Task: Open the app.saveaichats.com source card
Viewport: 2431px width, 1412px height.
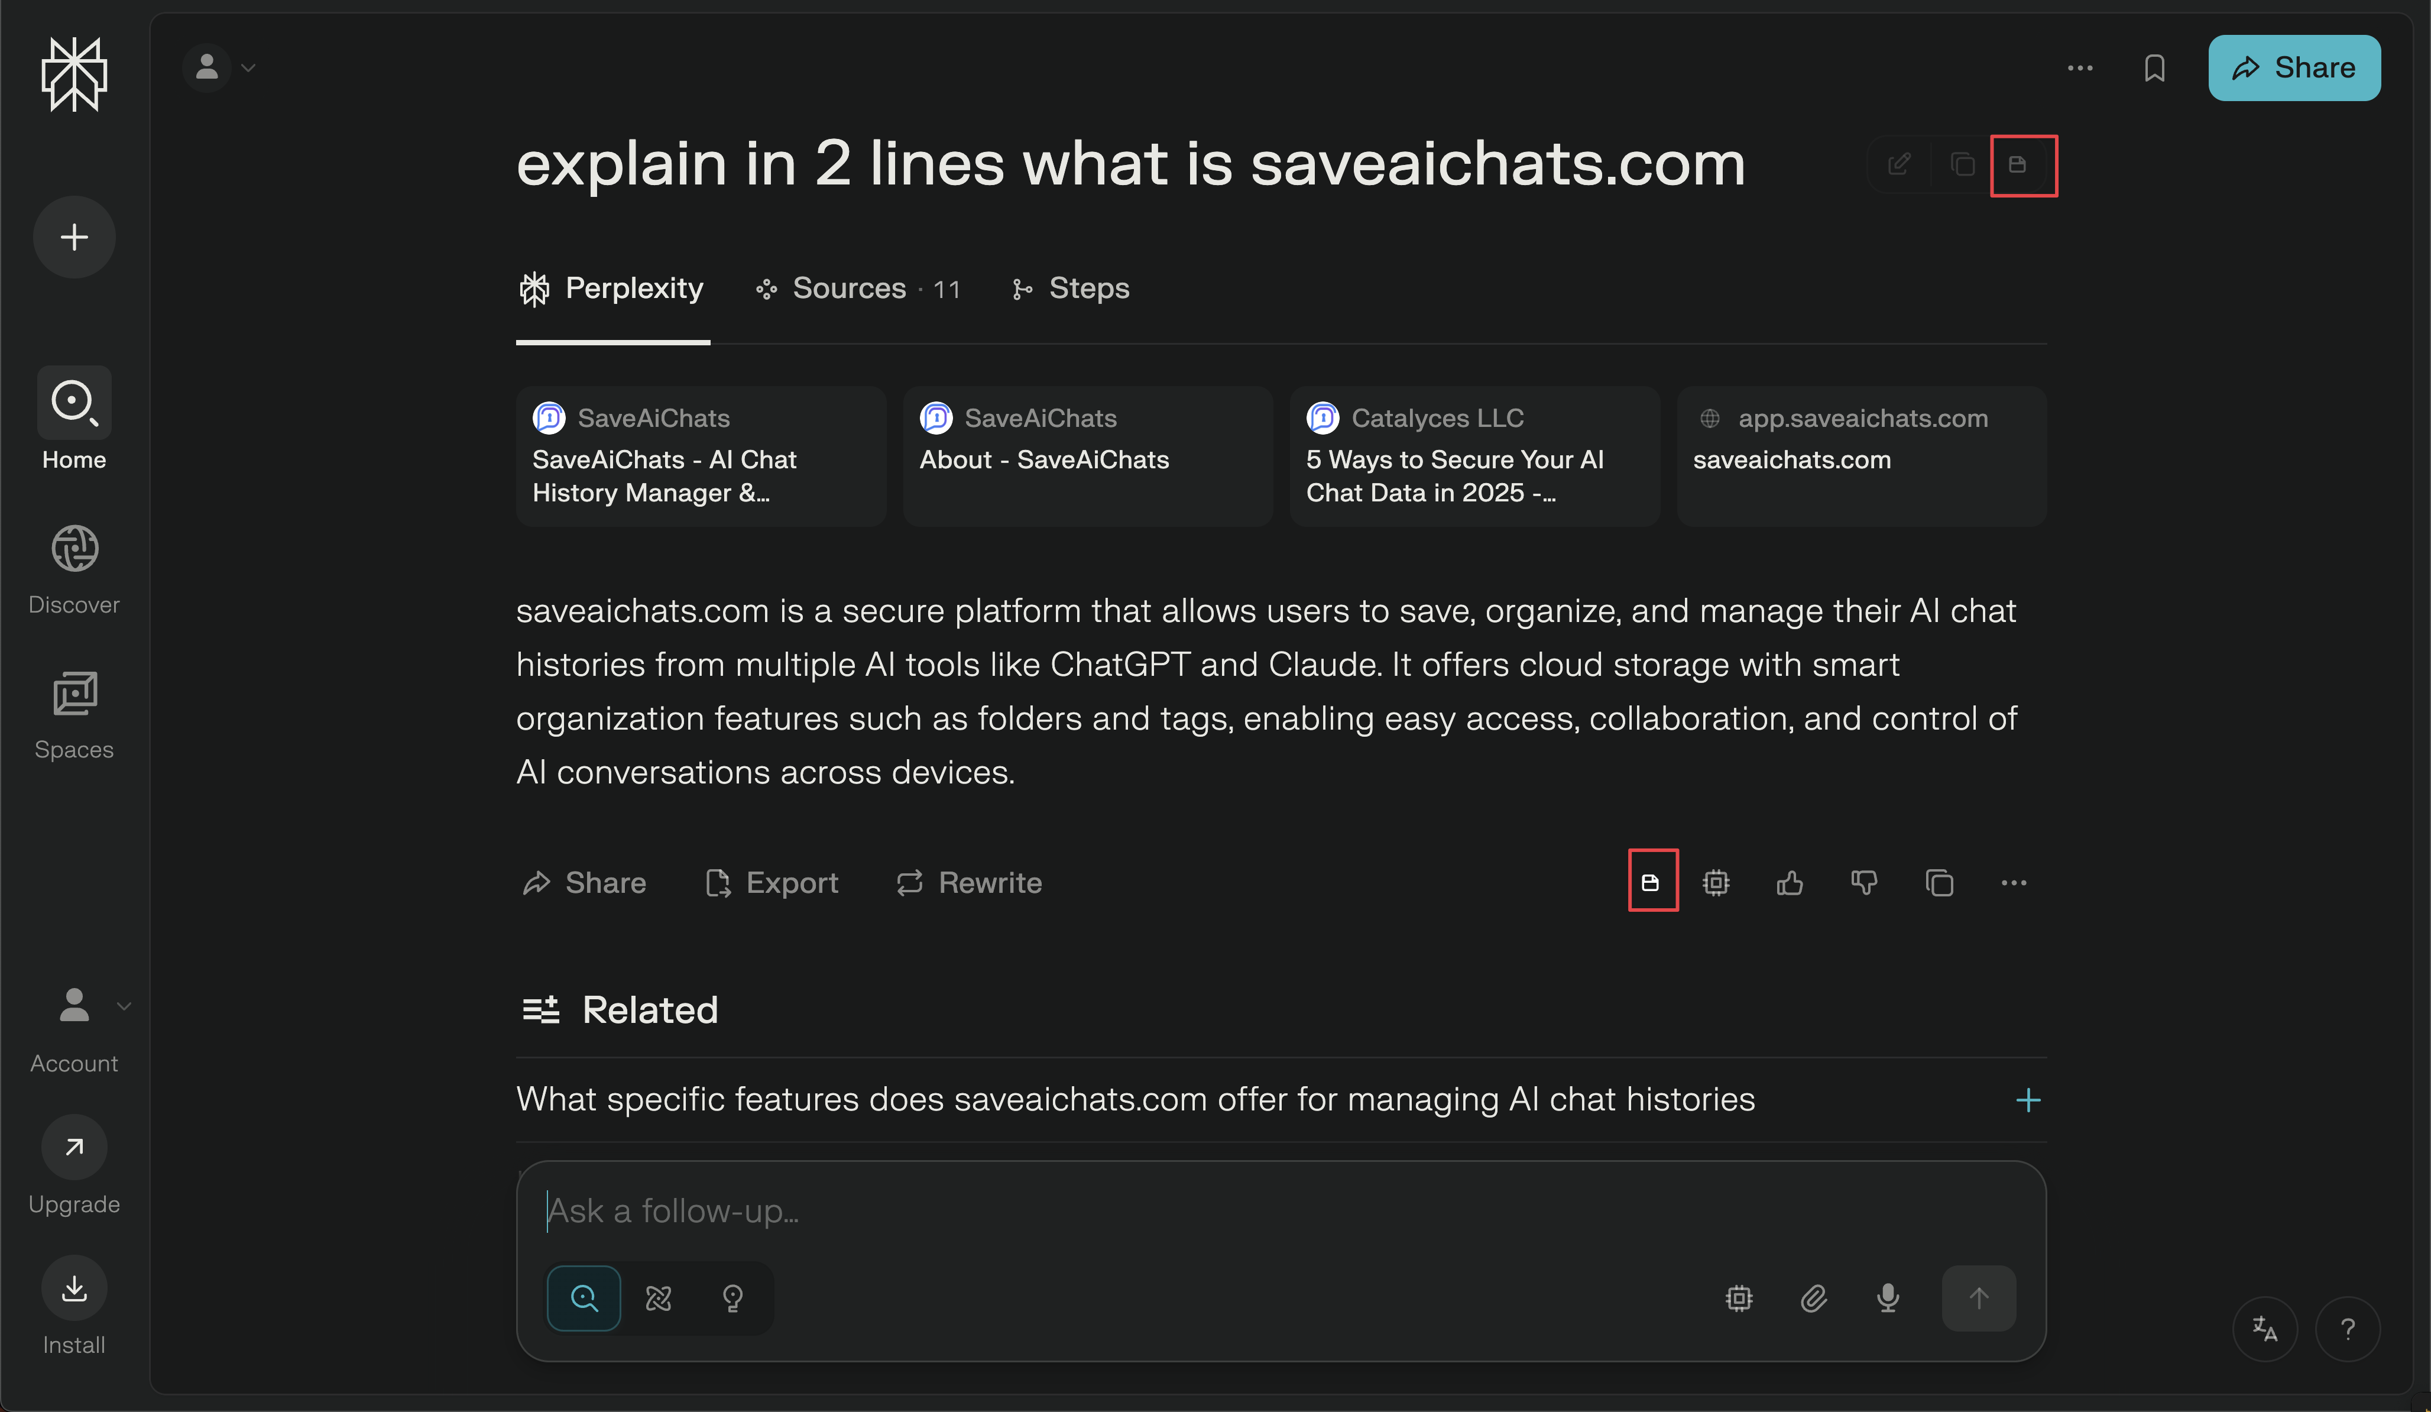Action: (1862, 455)
